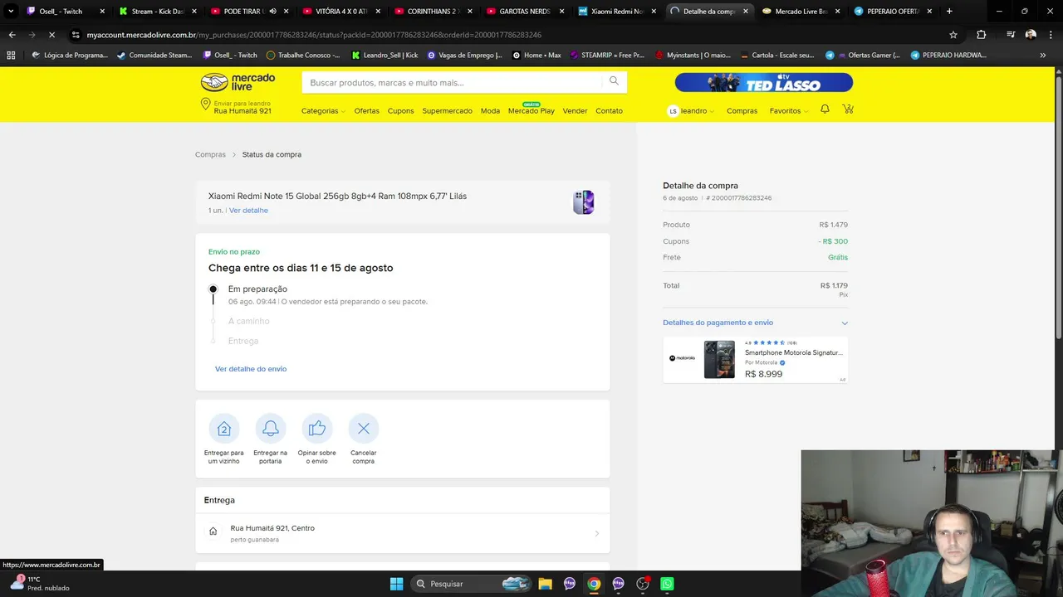This screenshot has height=597, width=1063.
Task: Click the Xiaomi Redmi Note 15 product thumbnail
Action: click(x=584, y=202)
